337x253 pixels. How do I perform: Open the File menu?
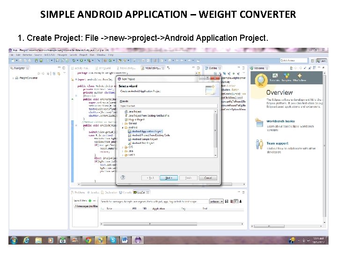[11, 55]
